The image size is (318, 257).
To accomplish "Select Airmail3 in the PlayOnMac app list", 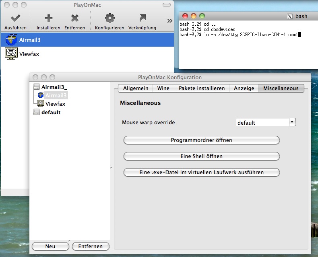I will (87, 40).
